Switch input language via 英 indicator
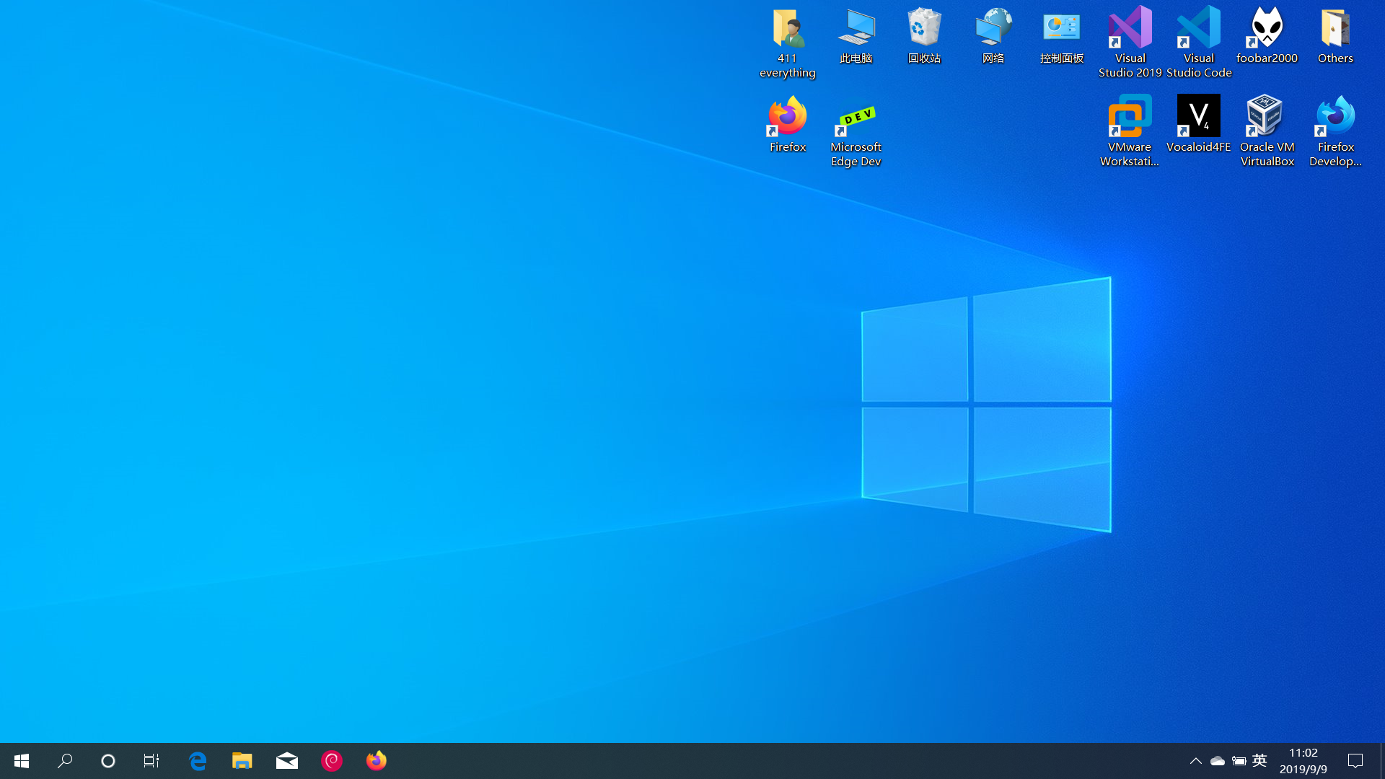1385x779 pixels. [1259, 760]
